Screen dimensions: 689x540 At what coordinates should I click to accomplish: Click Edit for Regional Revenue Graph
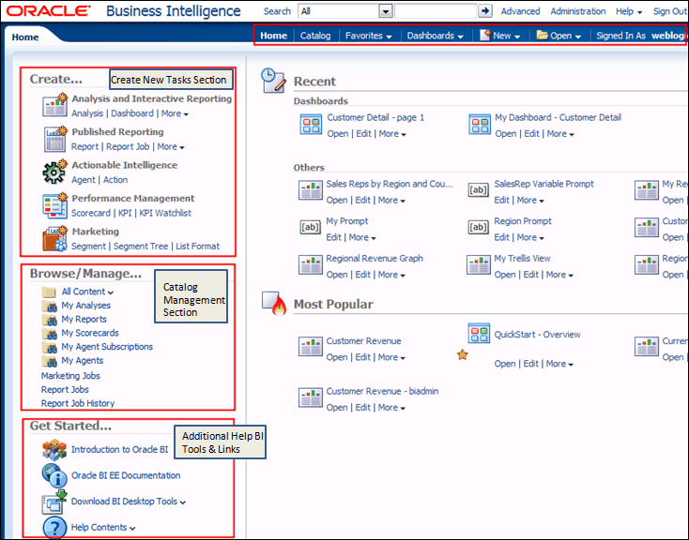363,275
